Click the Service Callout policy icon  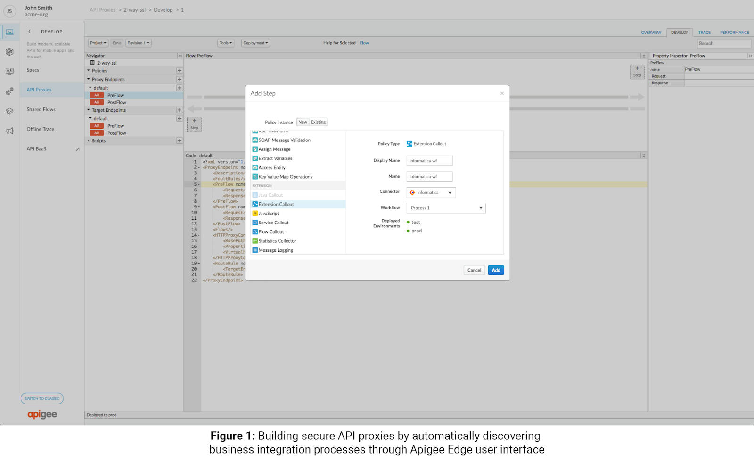255,223
